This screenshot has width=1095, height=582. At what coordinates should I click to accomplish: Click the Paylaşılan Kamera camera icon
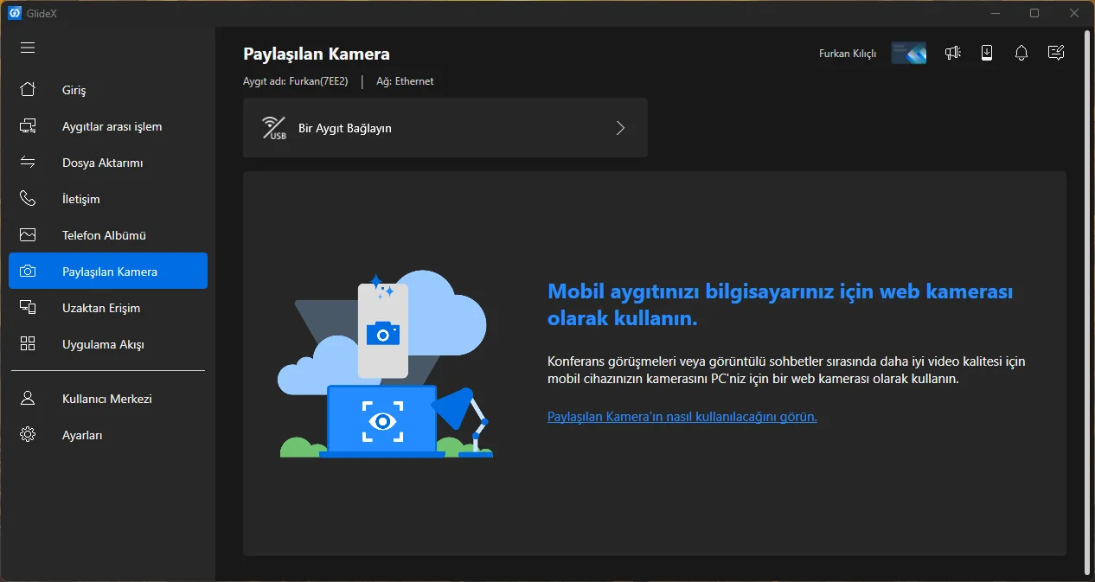click(x=28, y=272)
